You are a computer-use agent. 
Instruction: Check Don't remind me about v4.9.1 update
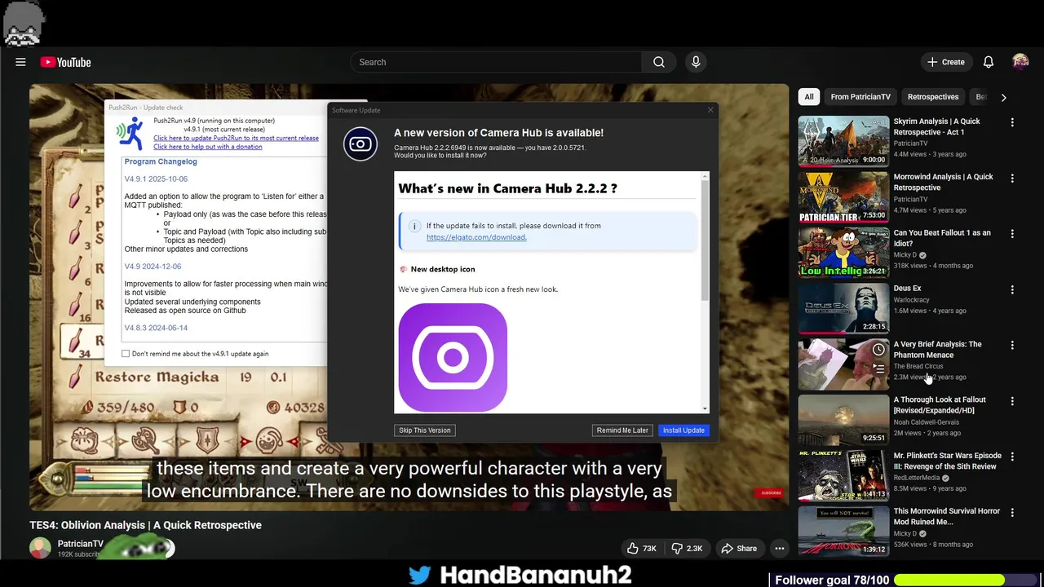(x=126, y=354)
